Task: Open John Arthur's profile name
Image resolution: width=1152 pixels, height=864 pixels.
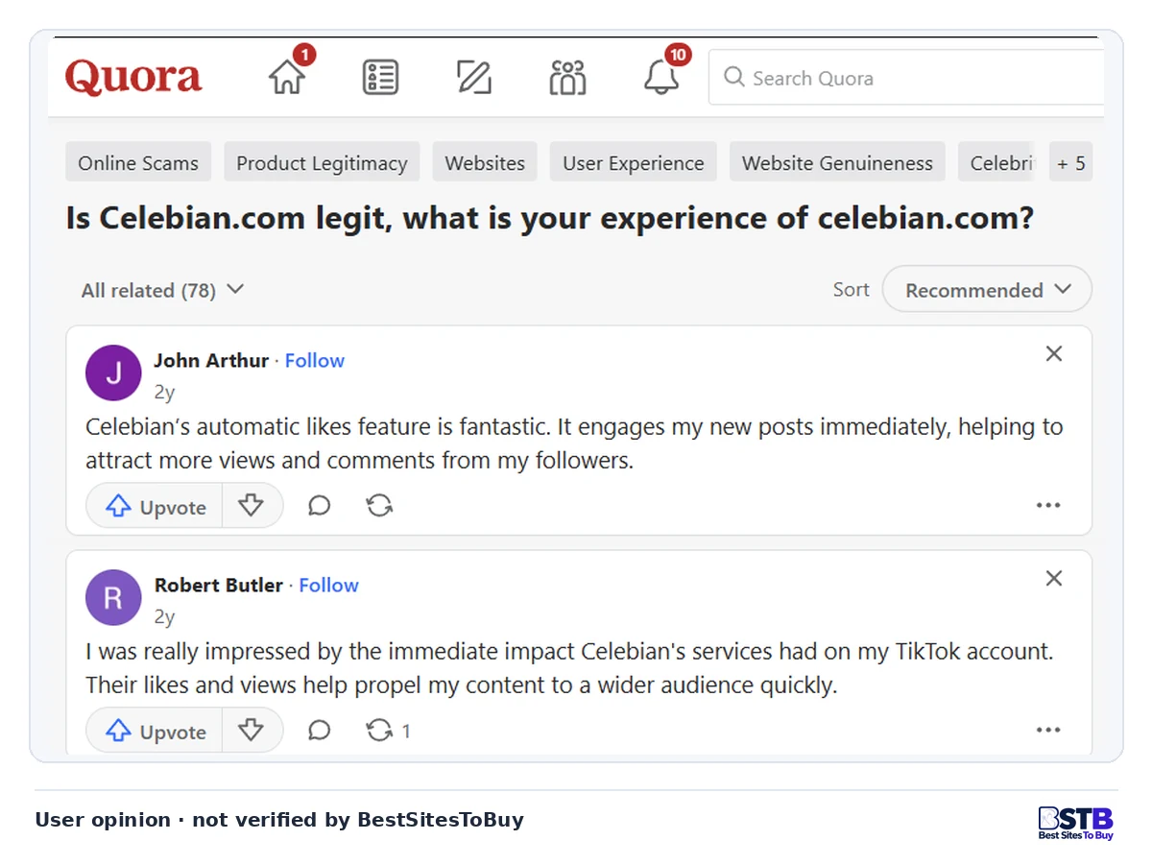Action: (211, 361)
